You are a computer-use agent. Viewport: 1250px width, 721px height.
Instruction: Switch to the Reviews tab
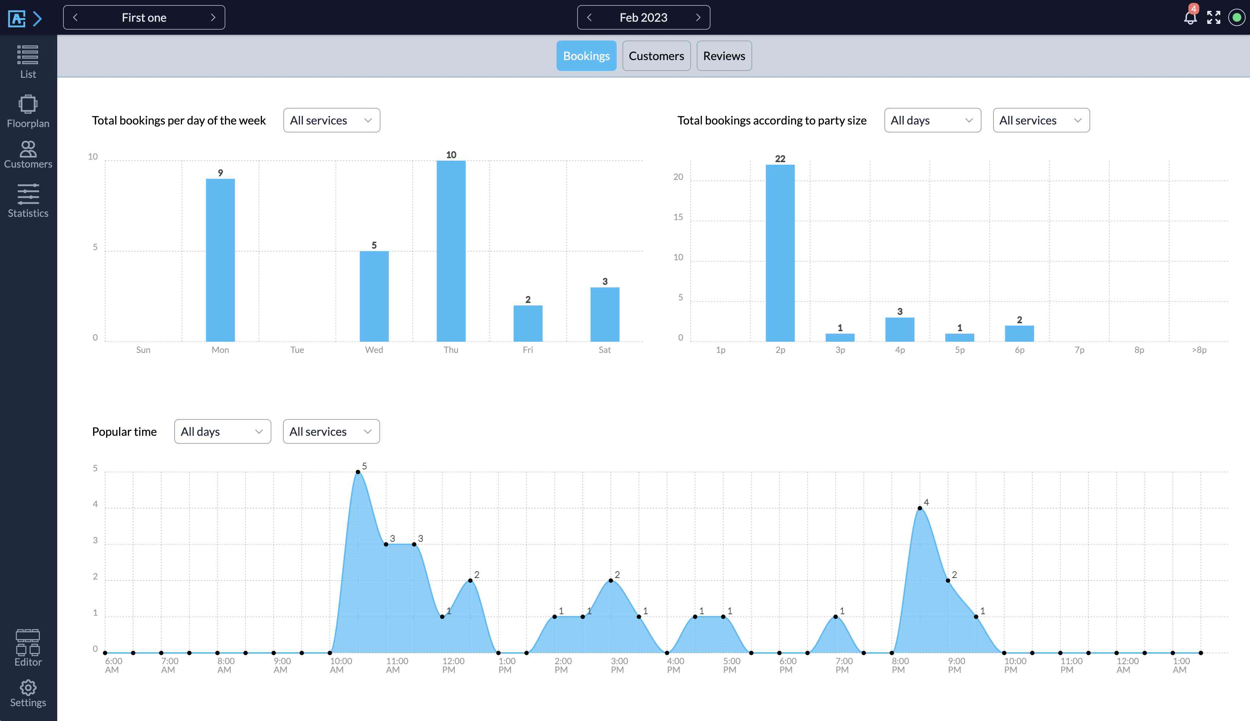point(724,56)
